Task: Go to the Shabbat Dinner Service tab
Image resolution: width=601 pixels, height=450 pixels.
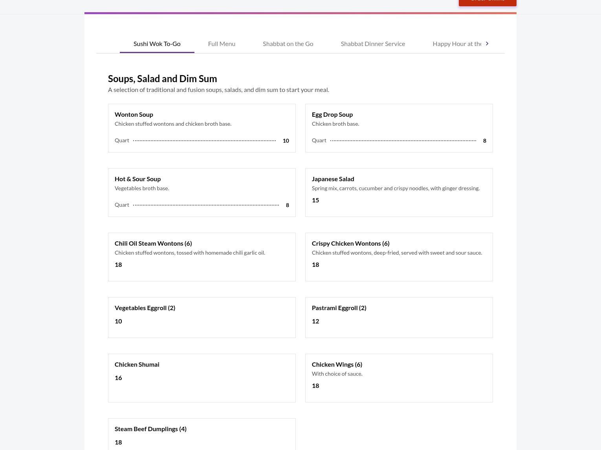Action: click(x=373, y=44)
